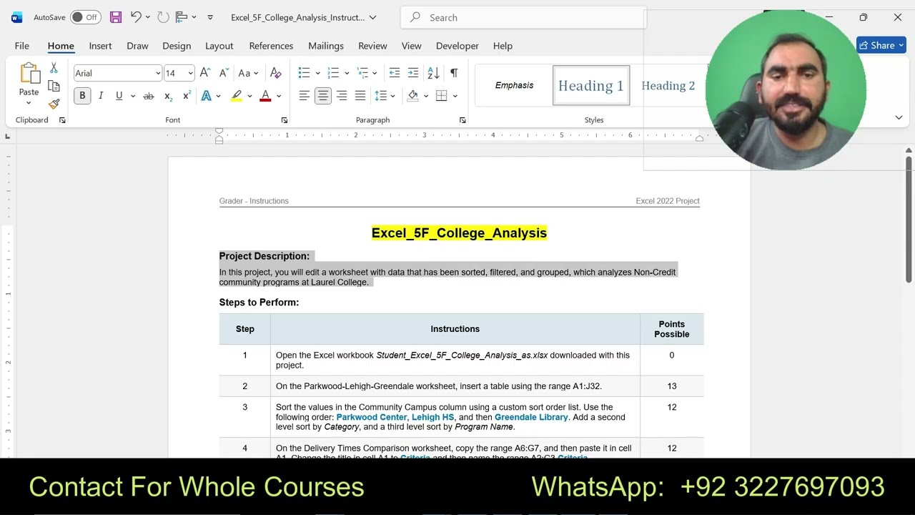Click the Paste clipboard icon
The width and height of the screenshot is (915, 515).
point(29,74)
